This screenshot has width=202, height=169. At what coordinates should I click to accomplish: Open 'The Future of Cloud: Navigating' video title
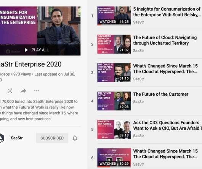tap(165, 40)
